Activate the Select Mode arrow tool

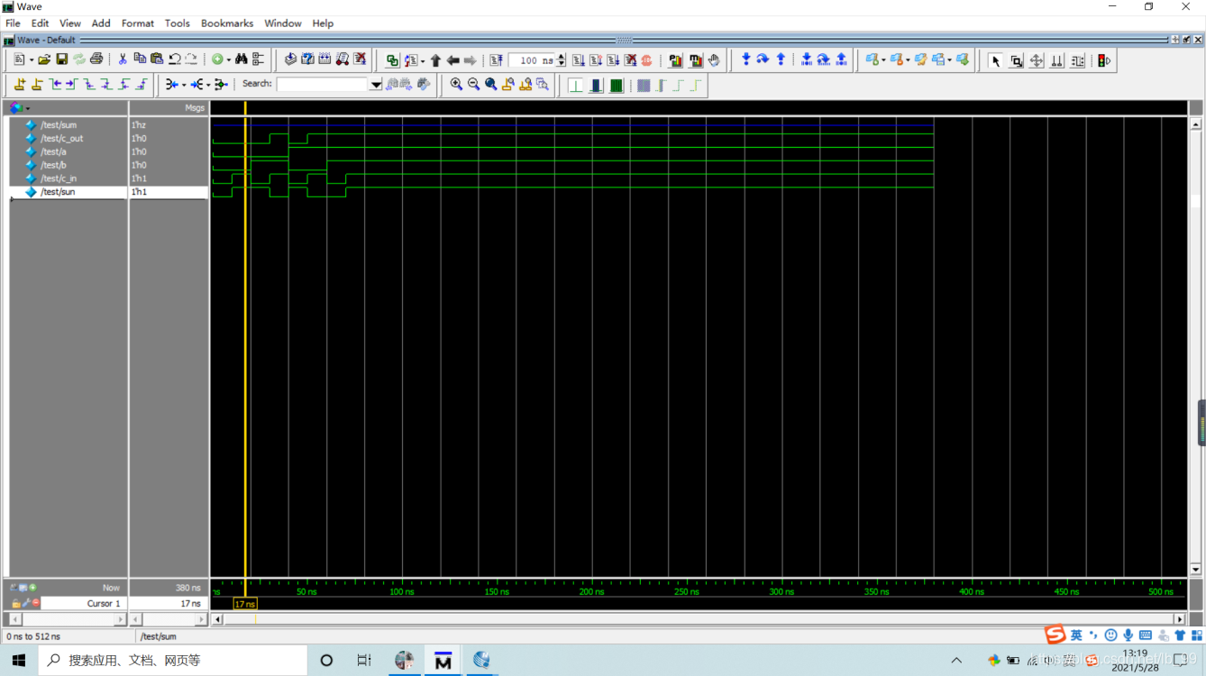pyautogui.click(x=995, y=60)
